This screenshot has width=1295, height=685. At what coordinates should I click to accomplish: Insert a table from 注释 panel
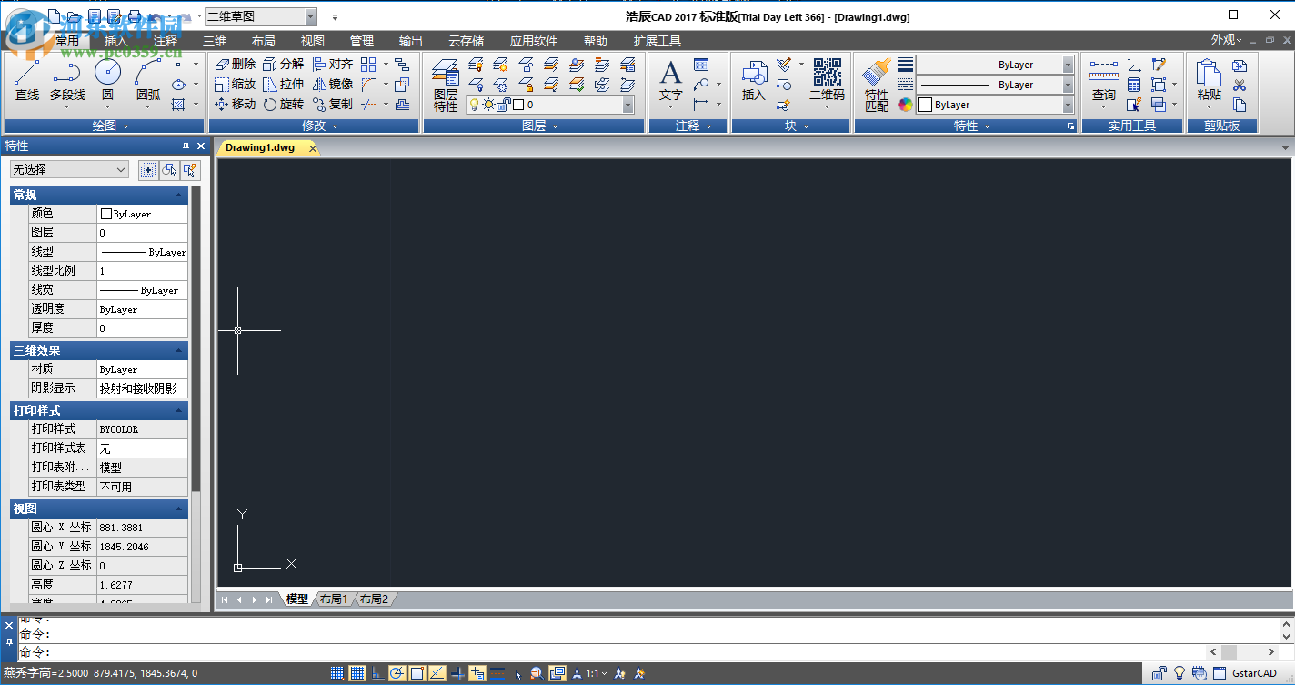tap(700, 65)
